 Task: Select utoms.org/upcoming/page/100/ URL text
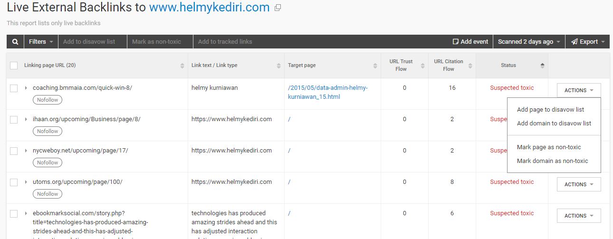77,182
